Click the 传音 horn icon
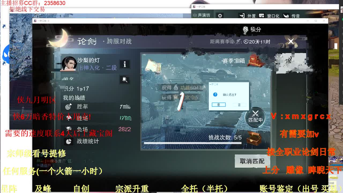343x193 pixels. pyautogui.click(x=286, y=16)
